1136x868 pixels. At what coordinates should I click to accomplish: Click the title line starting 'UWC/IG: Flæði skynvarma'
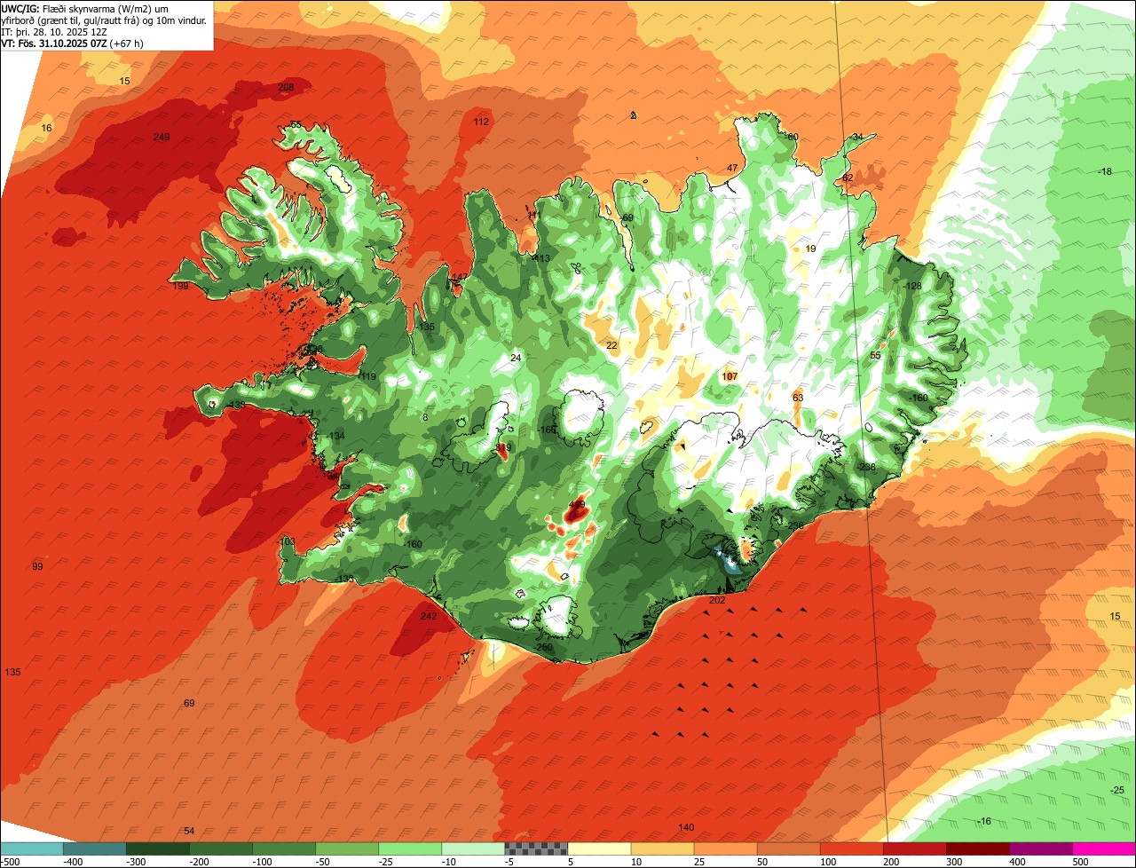(85, 8)
